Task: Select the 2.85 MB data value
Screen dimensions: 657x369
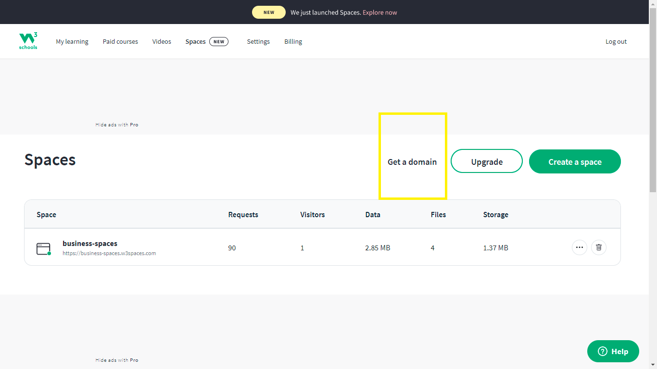Action: tap(378, 248)
